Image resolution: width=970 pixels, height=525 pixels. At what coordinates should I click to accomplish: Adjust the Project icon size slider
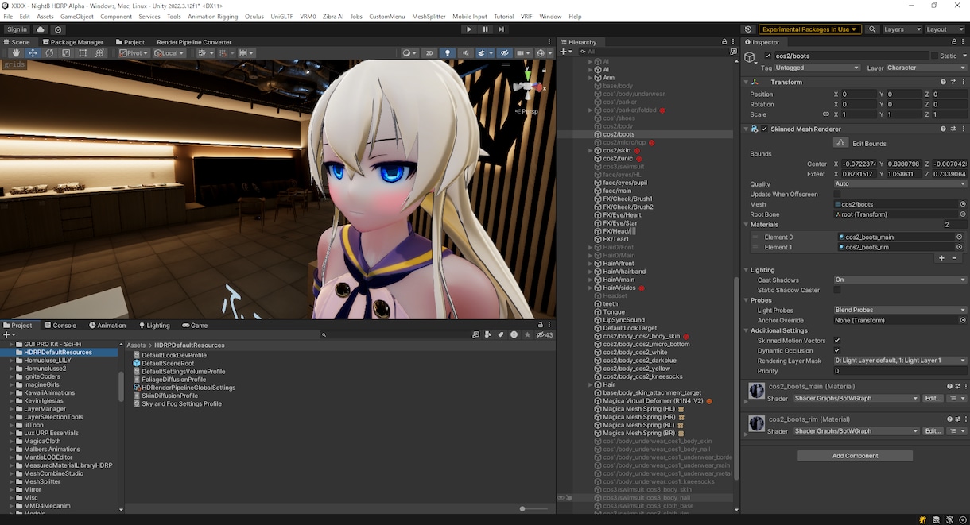[x=522, y=508]
